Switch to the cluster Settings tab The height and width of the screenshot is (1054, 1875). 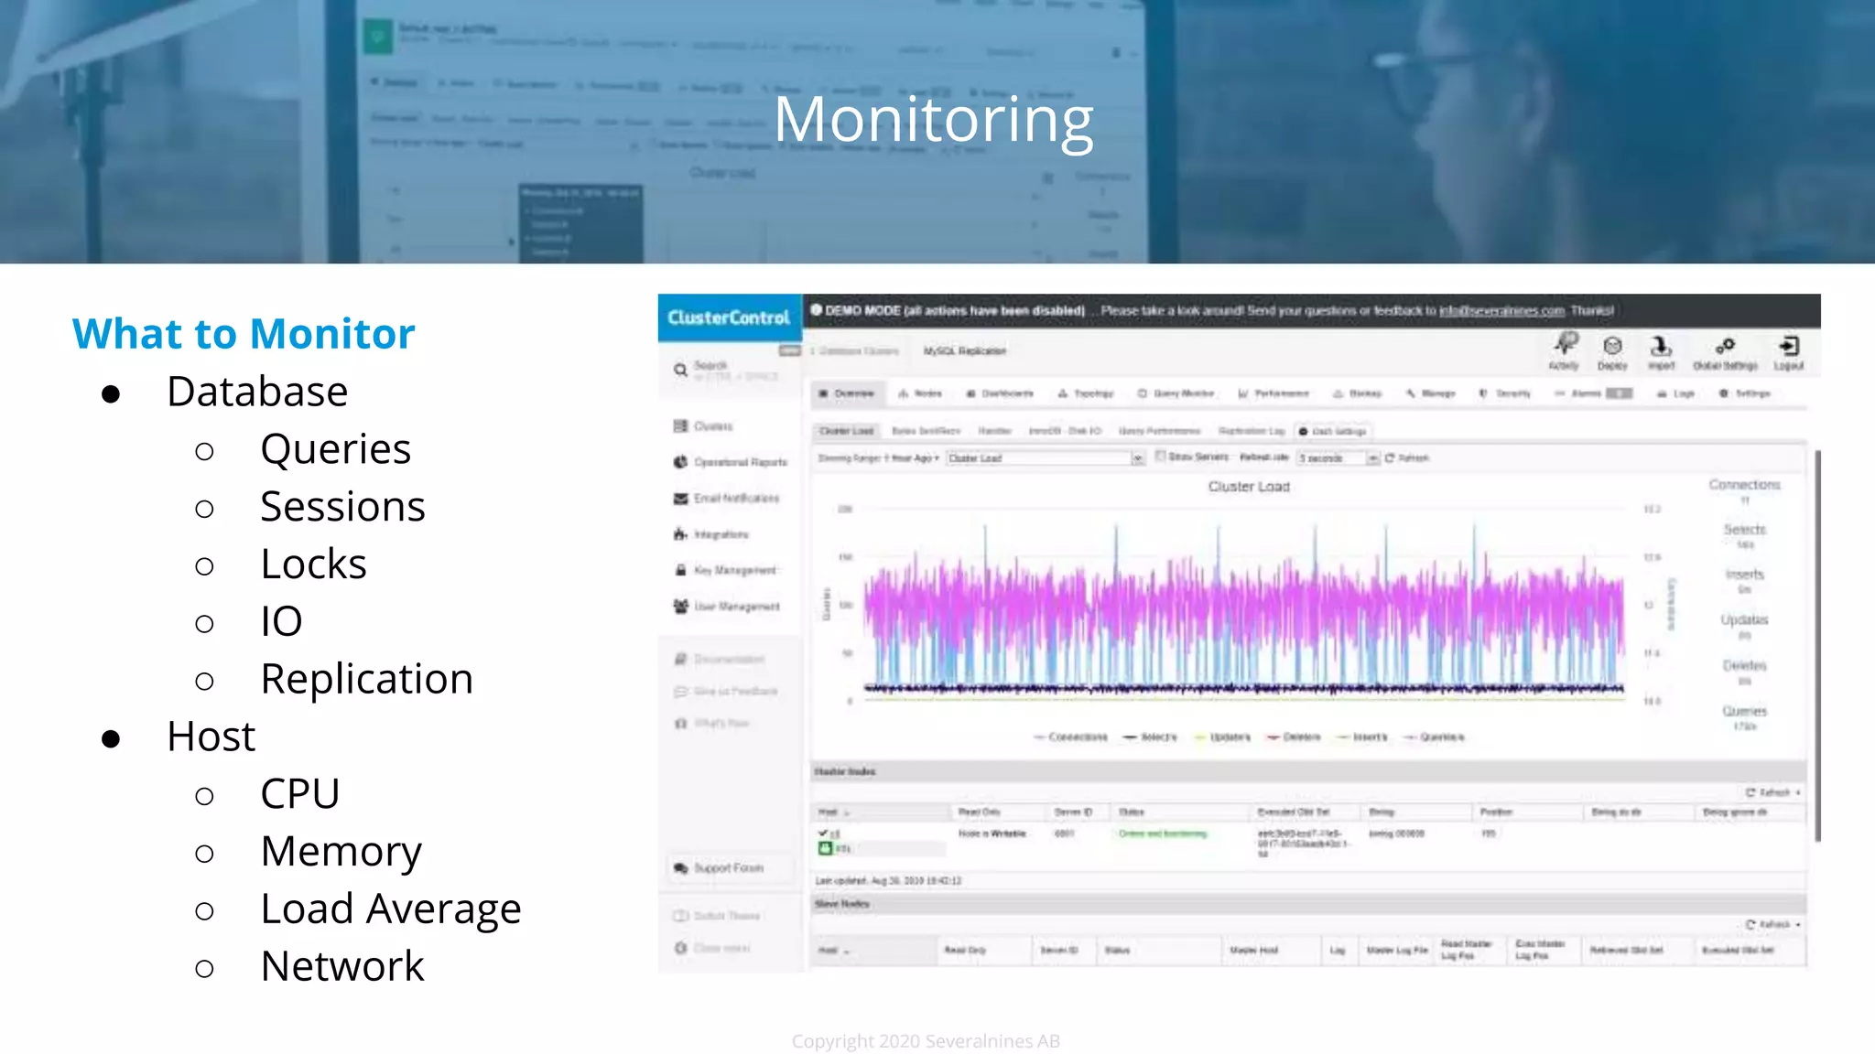[1744, 394]
